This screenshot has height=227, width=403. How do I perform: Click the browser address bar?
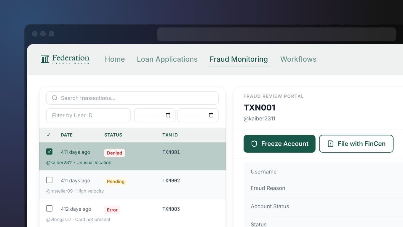(276, 34)
